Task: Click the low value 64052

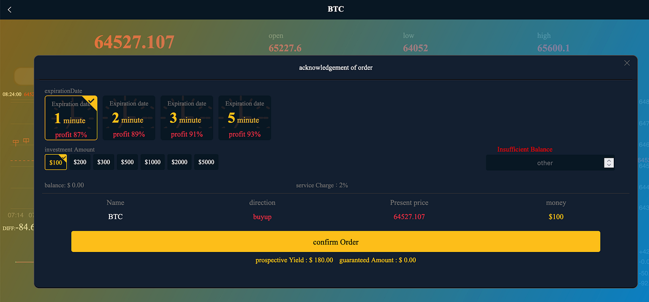Action: point(415,48)
